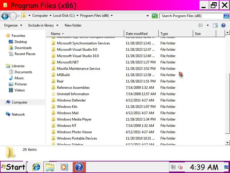Click Windows Explorer taskbar icon
The image size is (230, 173).
click(50, 167)
